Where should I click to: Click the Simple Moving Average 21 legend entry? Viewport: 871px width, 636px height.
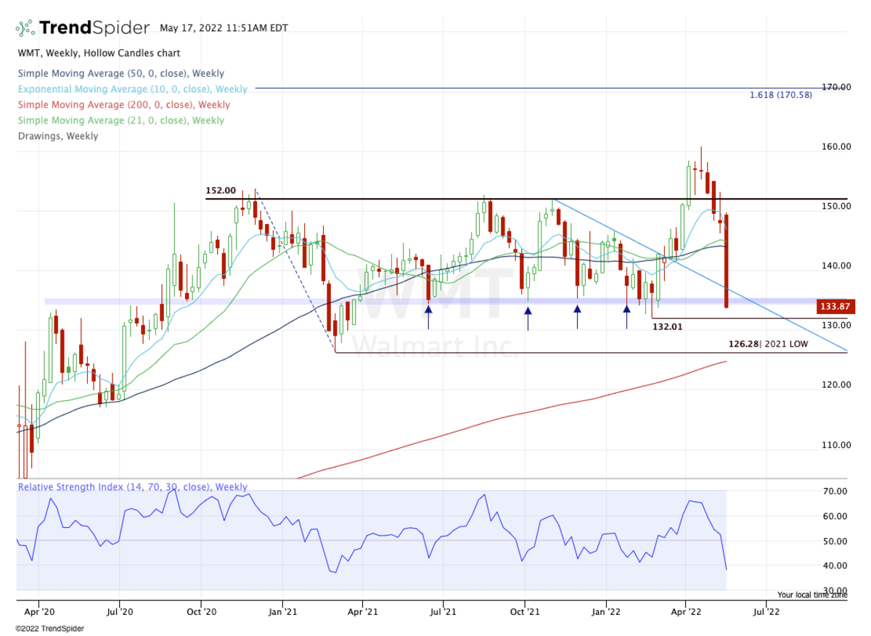tap(120, 120)
